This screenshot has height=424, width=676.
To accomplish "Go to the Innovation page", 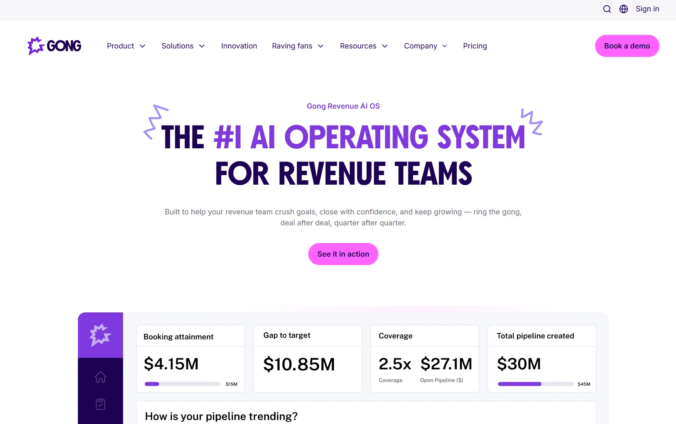I will click(239, 46).
